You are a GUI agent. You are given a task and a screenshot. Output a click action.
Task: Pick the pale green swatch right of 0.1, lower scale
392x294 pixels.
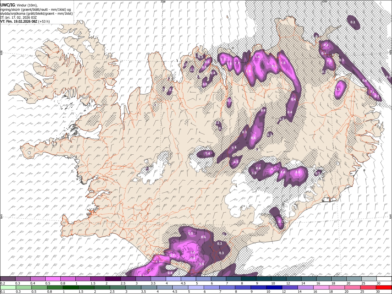click(x=8, y=287)
